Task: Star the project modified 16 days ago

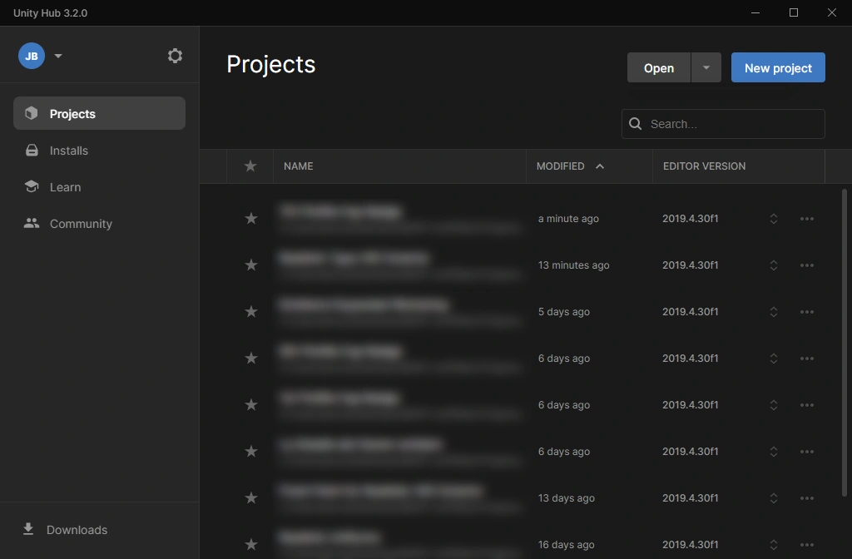Action: click(x=251, y=544)
